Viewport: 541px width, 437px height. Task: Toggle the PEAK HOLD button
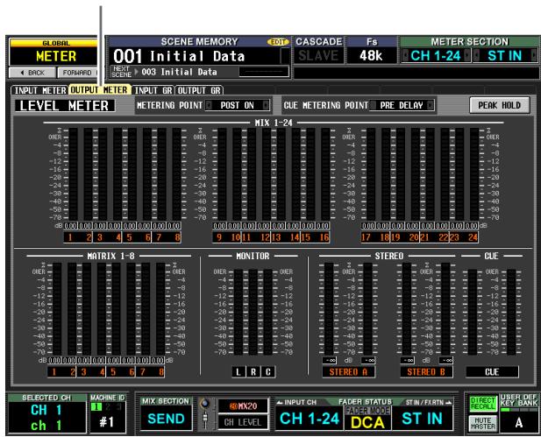click(x=499, y=105)
